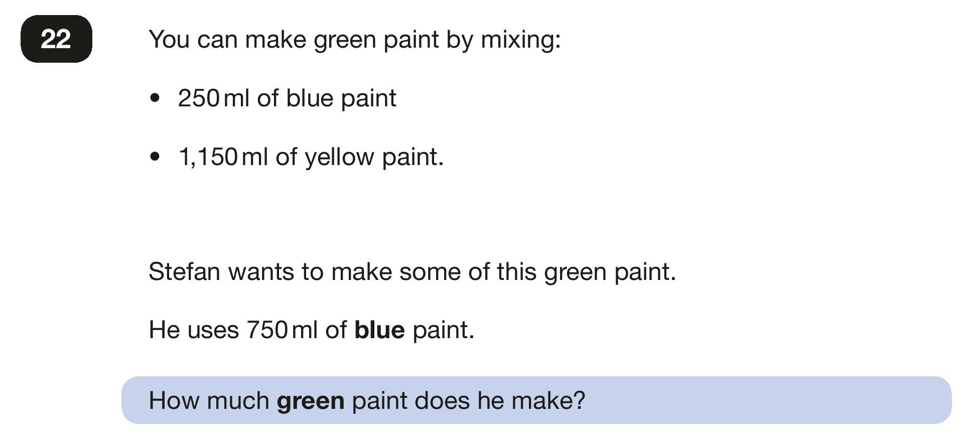This screenshot has height=448, width=964.
Task: Click the 'He uses' sentence start
Action: tap(194, 330)
